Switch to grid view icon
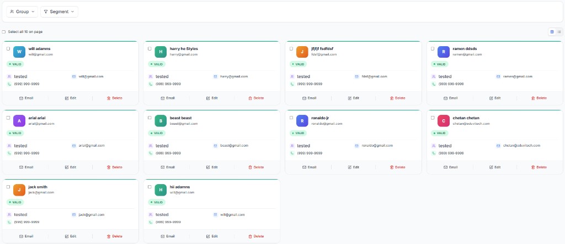Image resolution: width=565 pixels, height=244 pixels. [552, 32]
